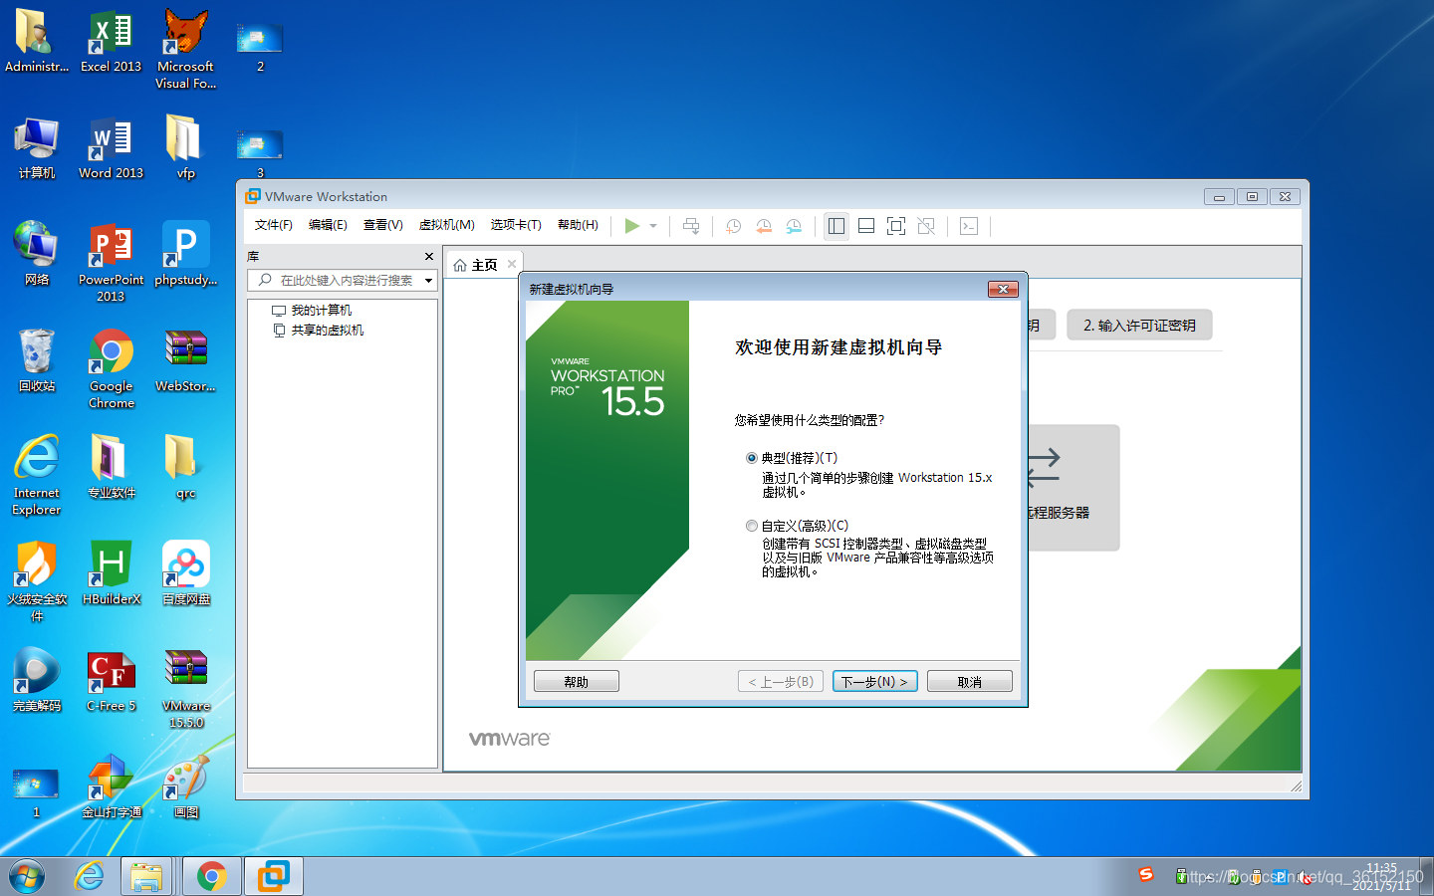This screenshot has width=1434, height=896.
Task: Click the revert to snapshot icon
Action: tap(764, 226)
